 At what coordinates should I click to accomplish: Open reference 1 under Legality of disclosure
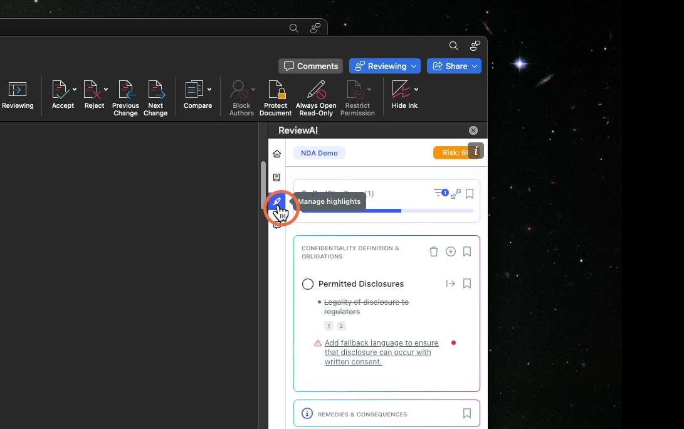329,326
